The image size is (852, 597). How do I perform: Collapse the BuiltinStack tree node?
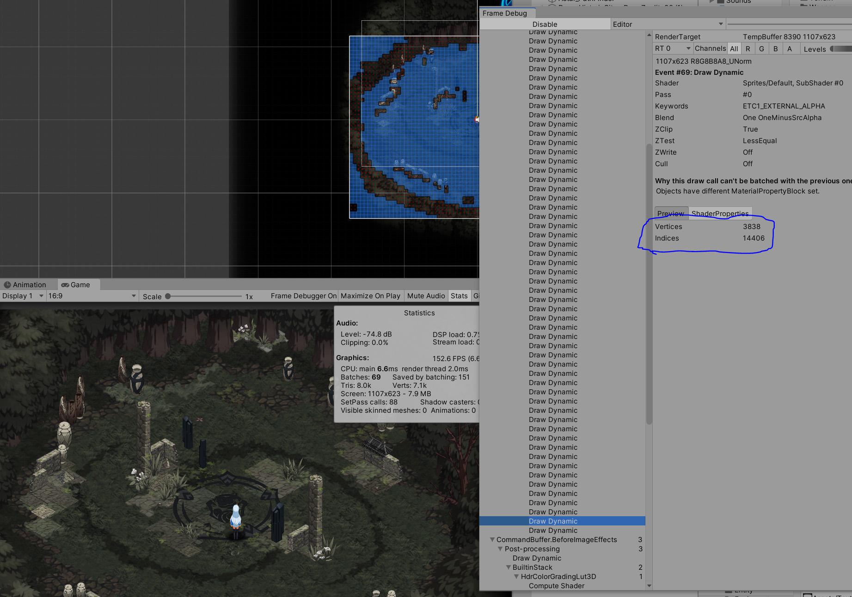[x=509, y=567]
